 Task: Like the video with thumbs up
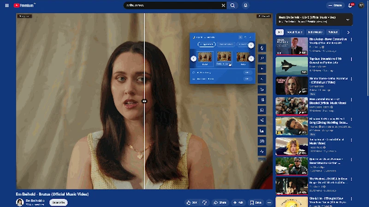coord(192,202)
